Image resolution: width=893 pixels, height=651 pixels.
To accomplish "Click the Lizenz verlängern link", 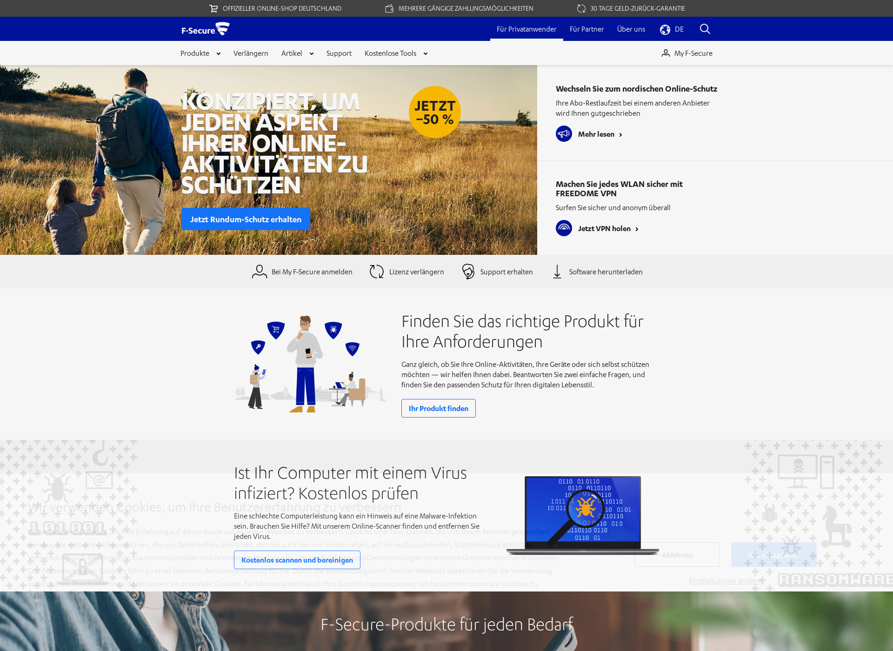I will (x=417, y=272).
